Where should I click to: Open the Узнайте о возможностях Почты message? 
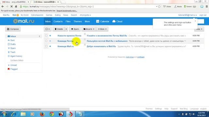pyautogui.click(x=107, y=36)
